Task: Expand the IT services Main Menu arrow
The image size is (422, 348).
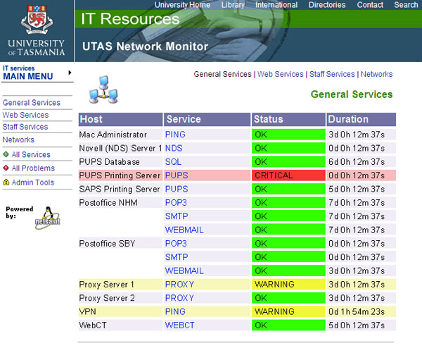Action: pyautogui.click(x=70, y=73)
